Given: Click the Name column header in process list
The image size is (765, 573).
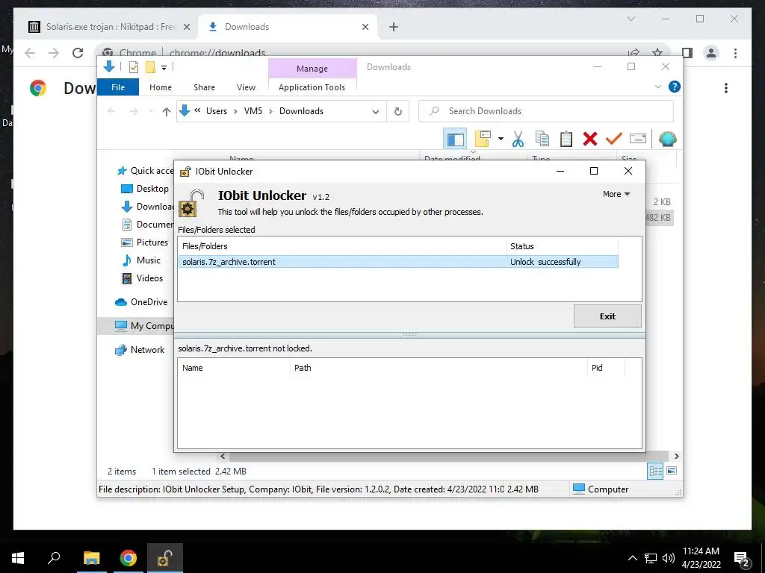Looking at the screenshot, I should 234,368.
